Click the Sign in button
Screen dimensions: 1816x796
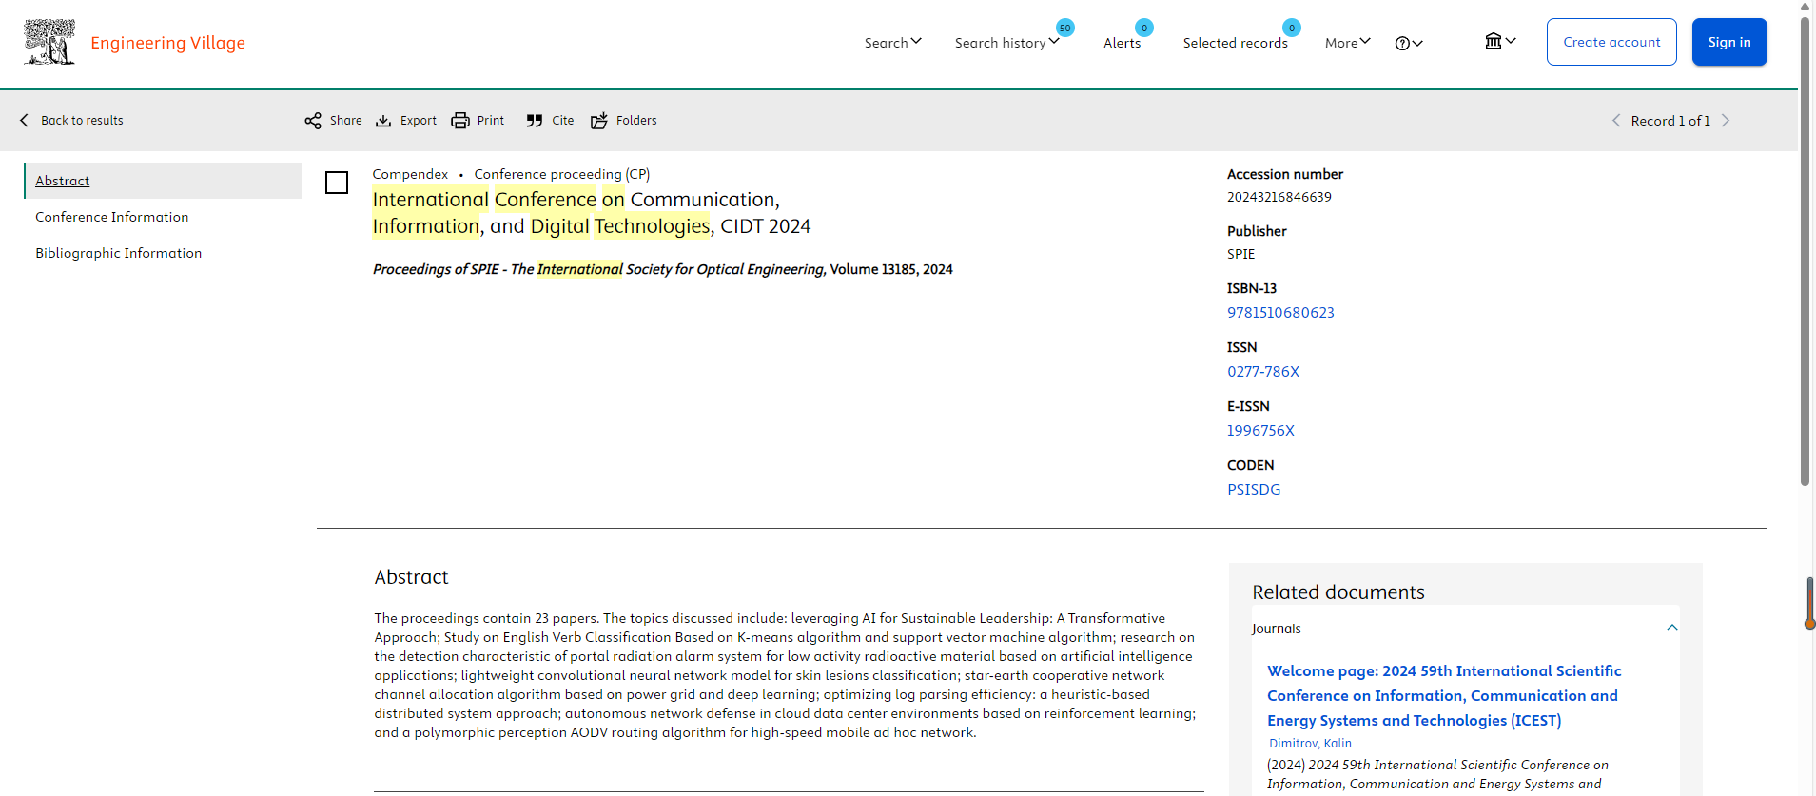click(1728, 42)
